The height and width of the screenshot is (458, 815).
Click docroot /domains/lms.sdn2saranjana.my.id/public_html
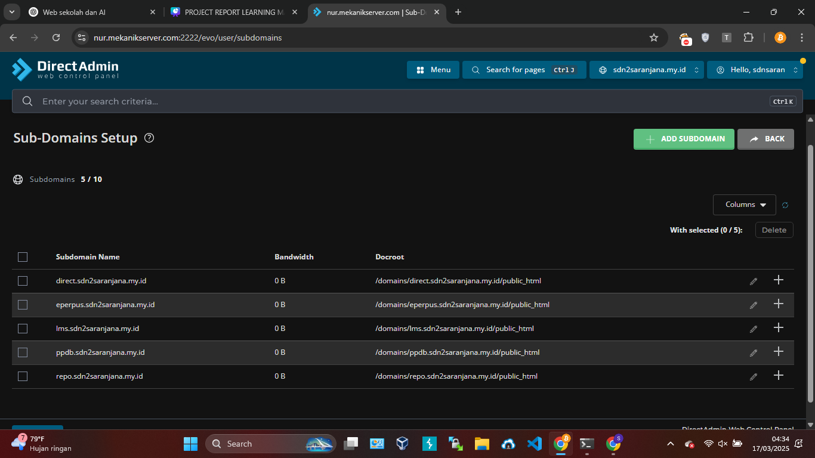(x=455, y=329)
